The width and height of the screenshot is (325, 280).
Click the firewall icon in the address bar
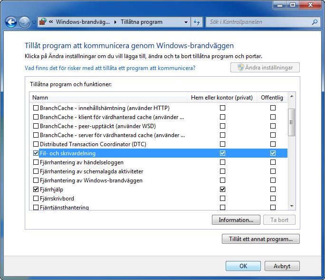point(43,21)
